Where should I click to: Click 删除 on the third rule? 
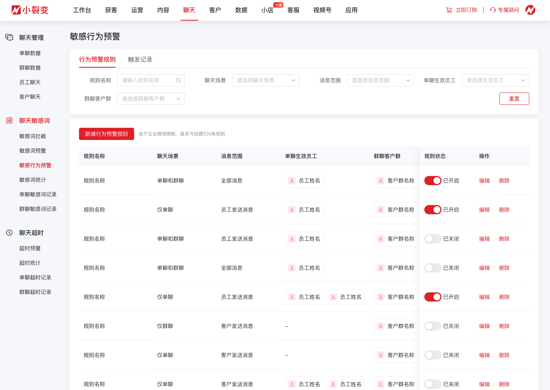click(504, 239)
